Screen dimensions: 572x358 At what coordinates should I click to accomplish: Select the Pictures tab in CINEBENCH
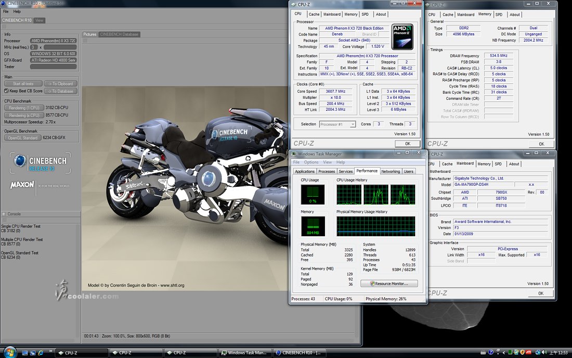[x=90, y=34]
